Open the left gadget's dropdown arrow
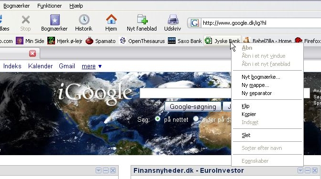Image resolution: width=321 pixels, height=179 pixels. 99,170
